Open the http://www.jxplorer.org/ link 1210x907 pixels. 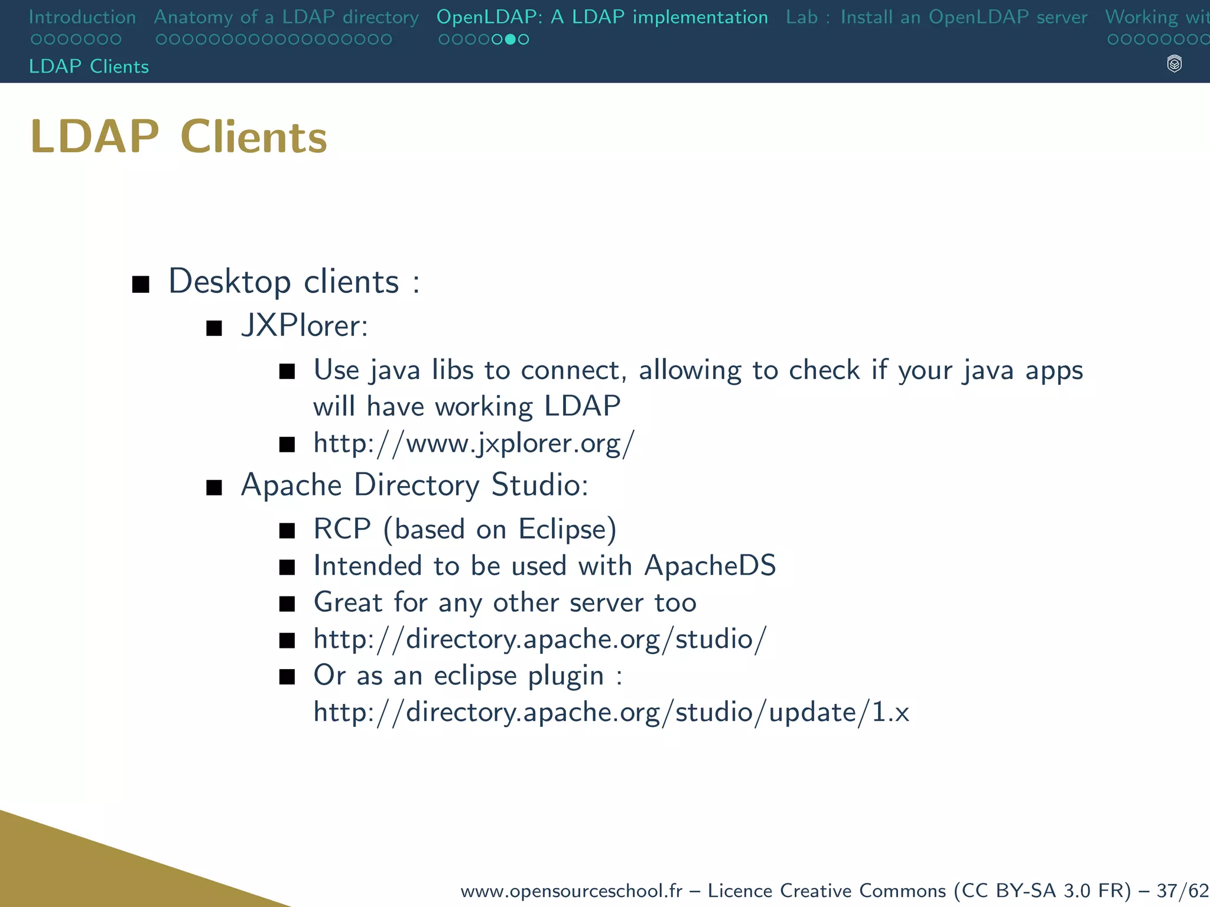474,443
